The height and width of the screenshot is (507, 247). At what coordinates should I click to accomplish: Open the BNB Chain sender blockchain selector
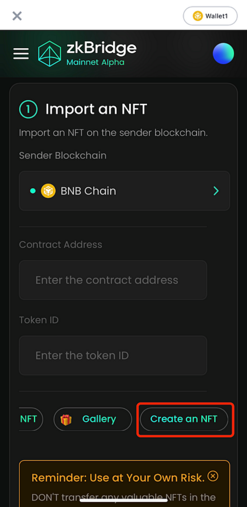[124, 191]
